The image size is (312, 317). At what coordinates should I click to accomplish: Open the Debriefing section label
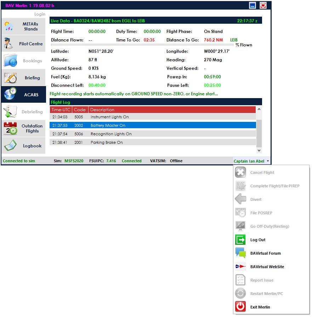click(x=32, y=112)
